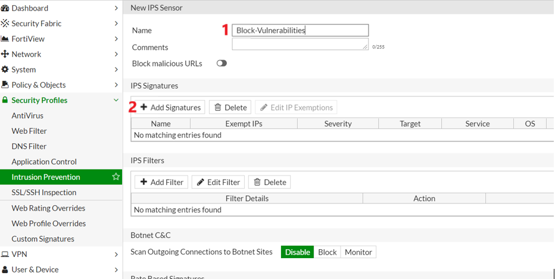Click the Add Signatures button
The height and width of the screenshot is (279, 555).
coord(170,108)
